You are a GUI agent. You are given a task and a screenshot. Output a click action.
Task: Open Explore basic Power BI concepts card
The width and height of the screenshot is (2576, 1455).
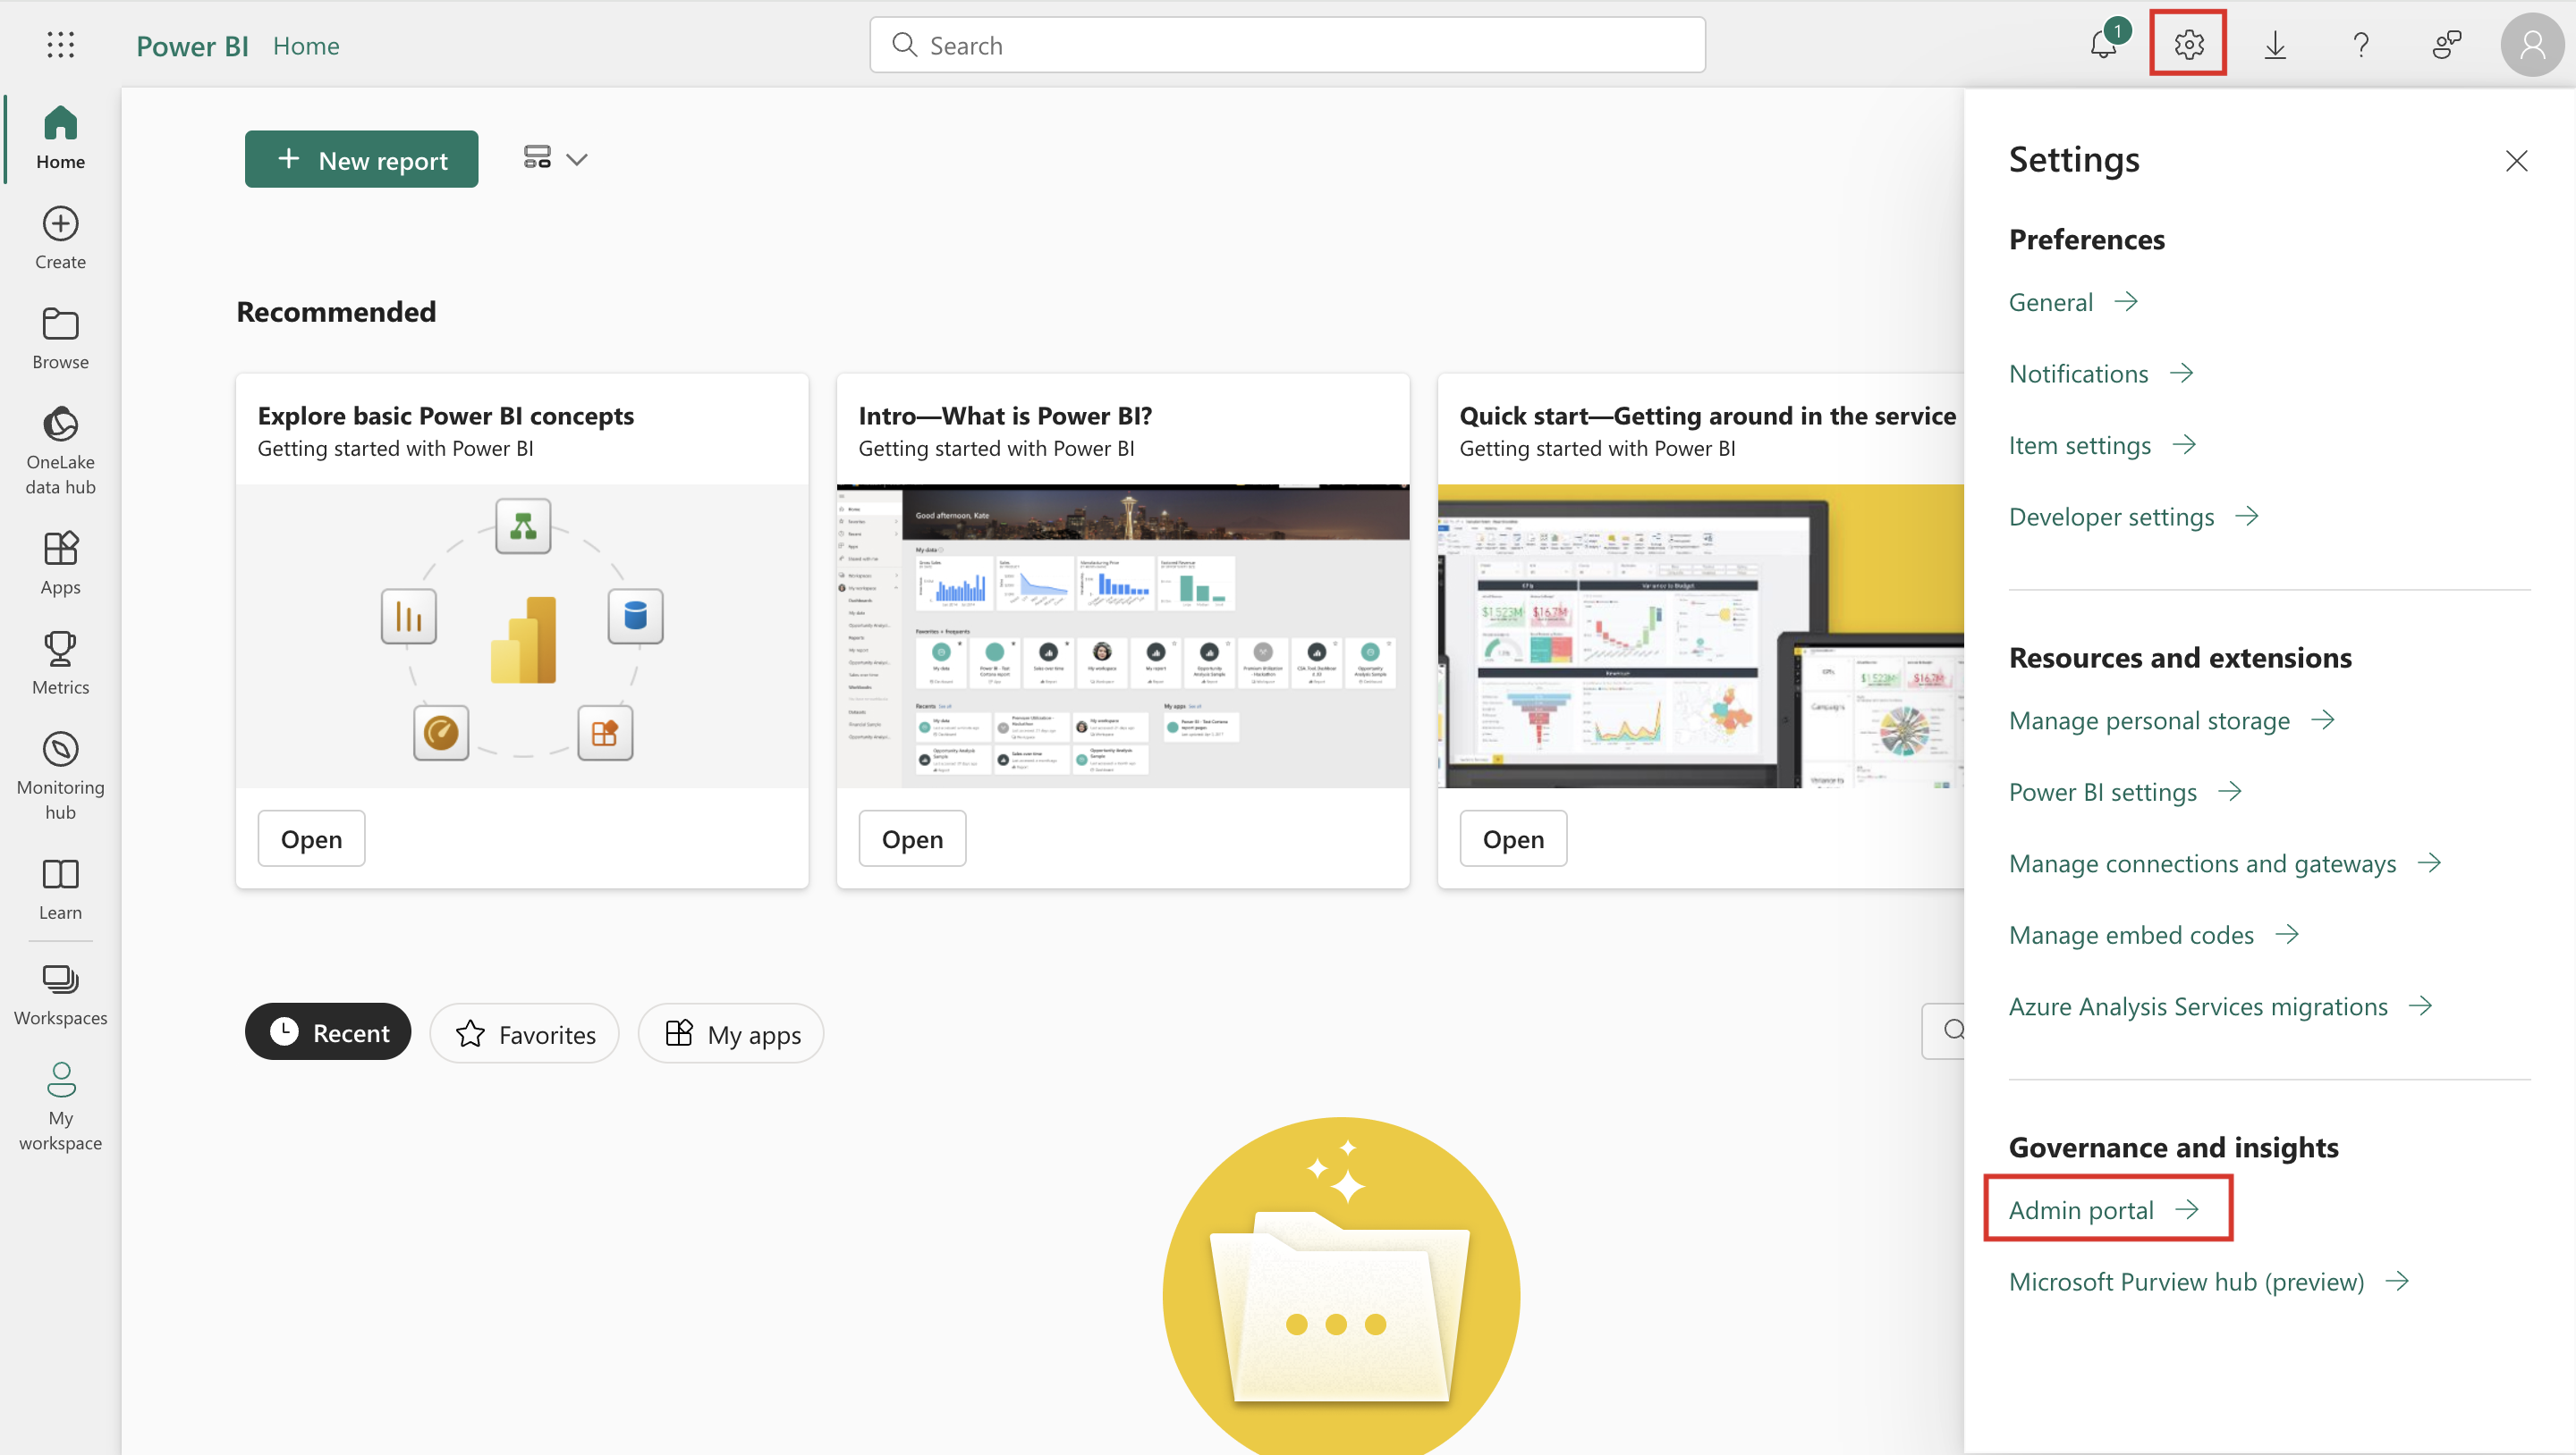pyautogui.click(x=311, y=838)
